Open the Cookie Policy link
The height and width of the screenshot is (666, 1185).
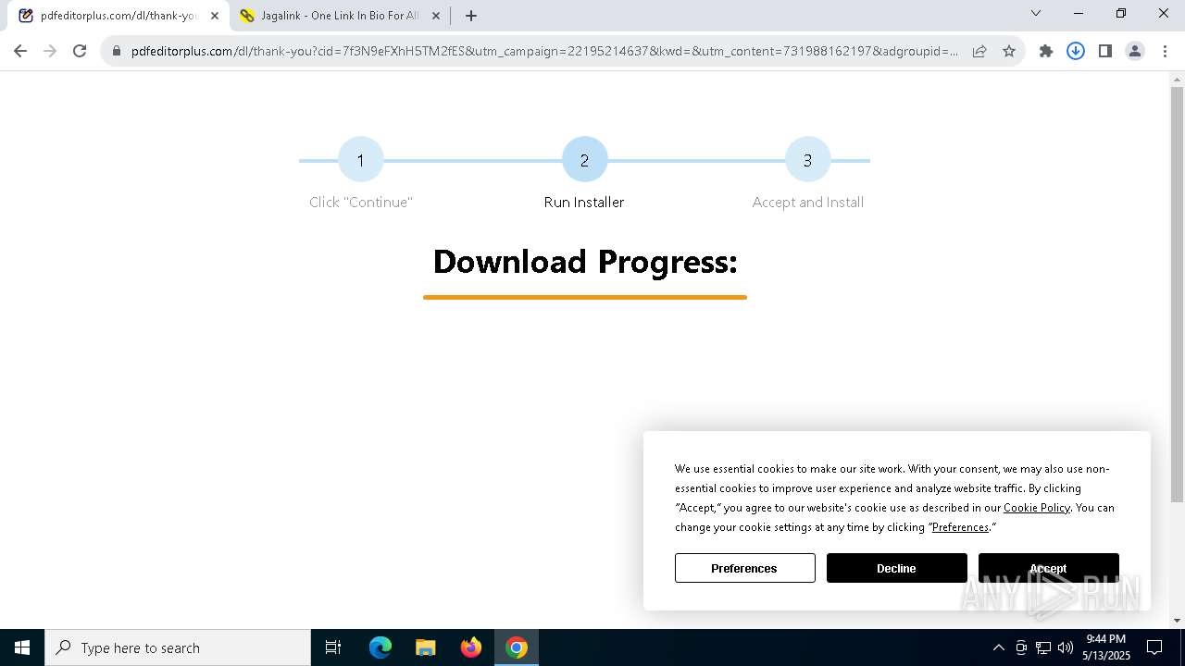1037,507
